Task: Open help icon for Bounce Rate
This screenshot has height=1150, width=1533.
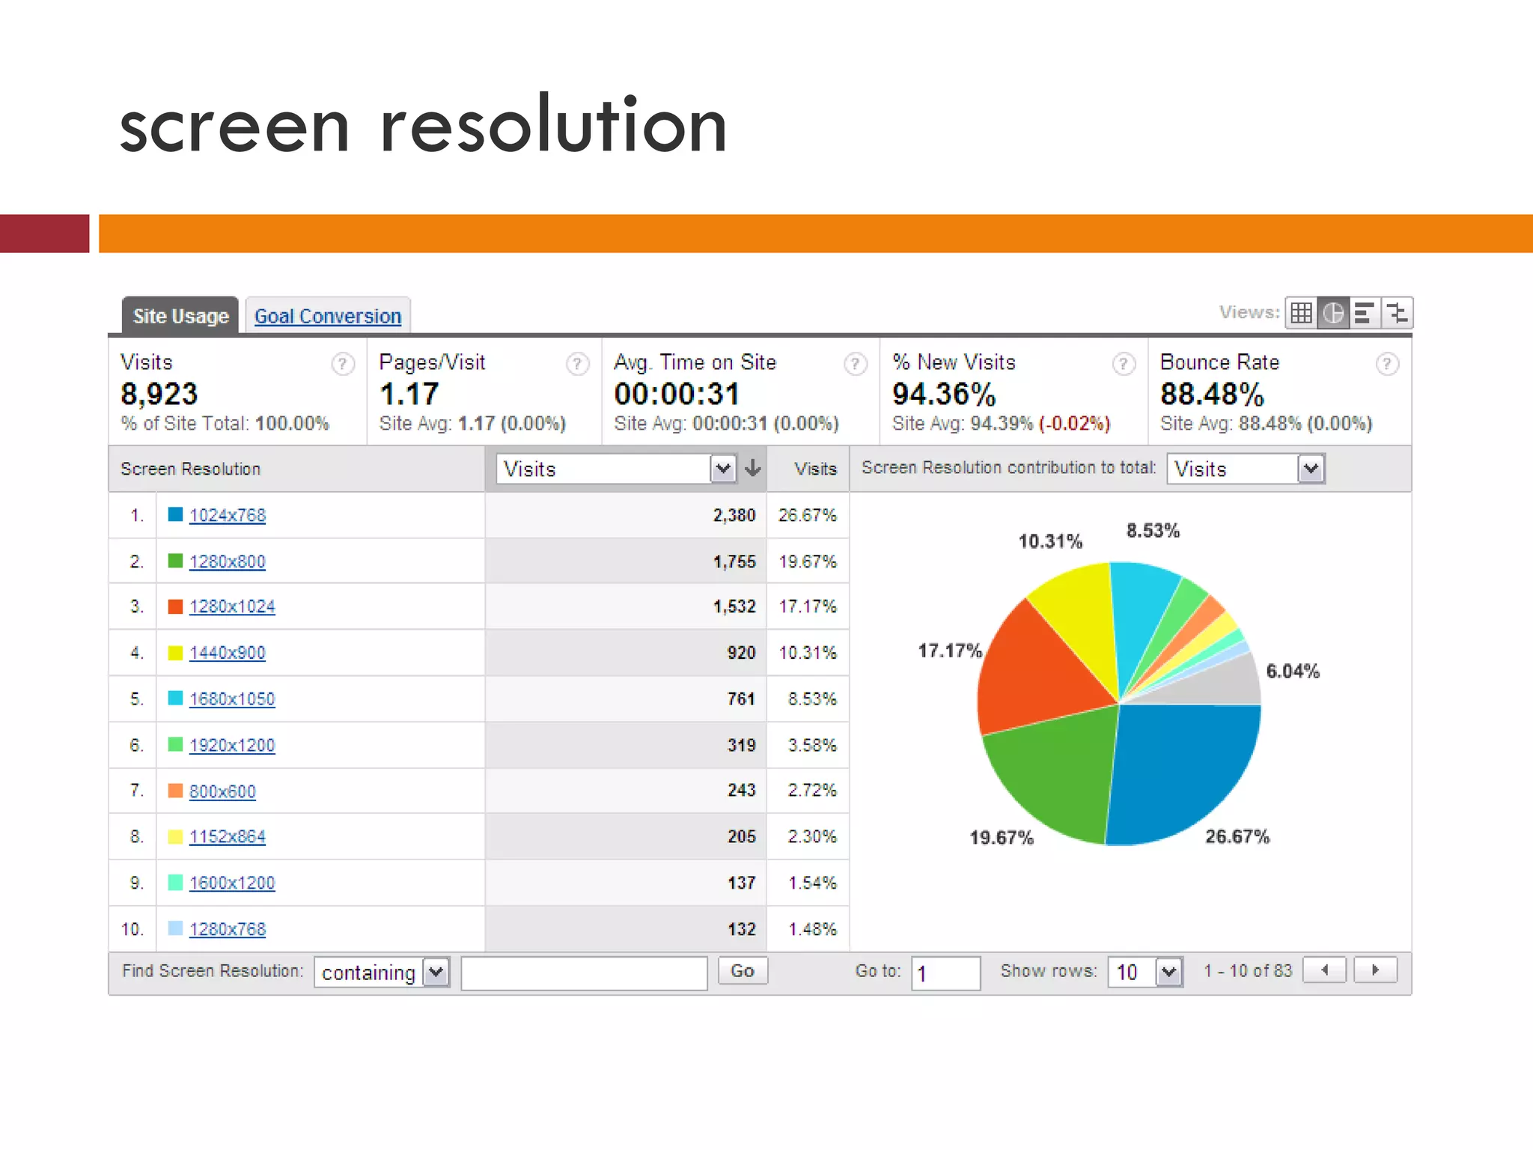Action: pos(1387,364)
